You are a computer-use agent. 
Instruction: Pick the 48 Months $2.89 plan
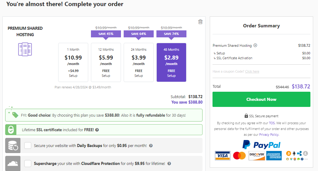pyautogui.click(x=171, y=62)
